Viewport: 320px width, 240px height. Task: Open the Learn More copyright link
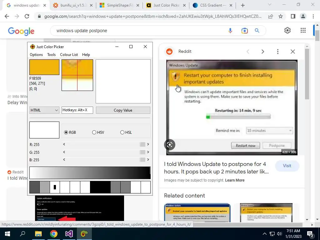[x=235, y=180]
